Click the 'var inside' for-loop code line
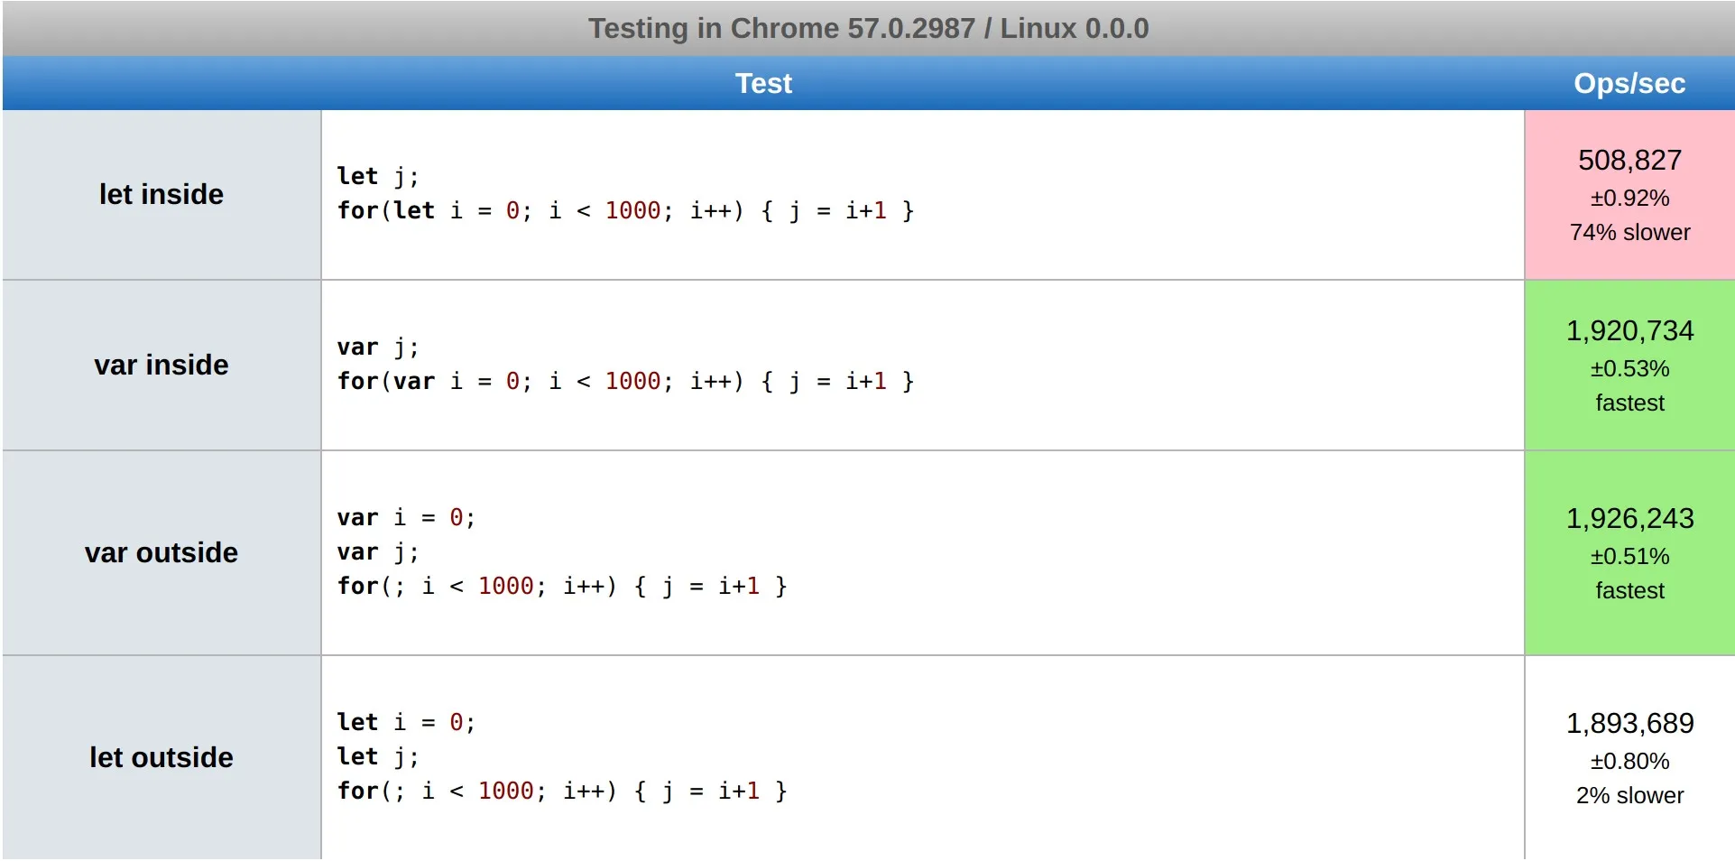1735x861 pixels. click(x=625, y=381)
